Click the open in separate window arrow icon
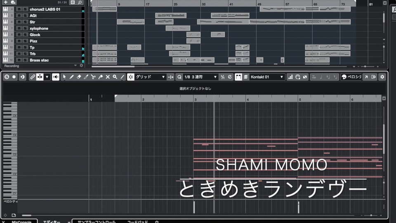396x223 pixels. 366,77
